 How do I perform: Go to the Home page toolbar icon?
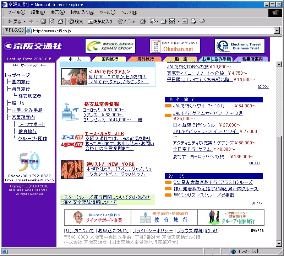(60, 22)
